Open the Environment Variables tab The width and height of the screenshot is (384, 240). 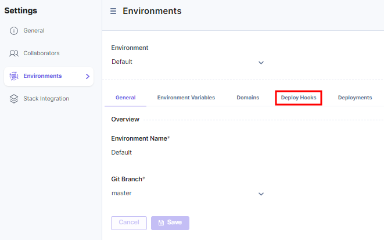[x=186, y=98]
